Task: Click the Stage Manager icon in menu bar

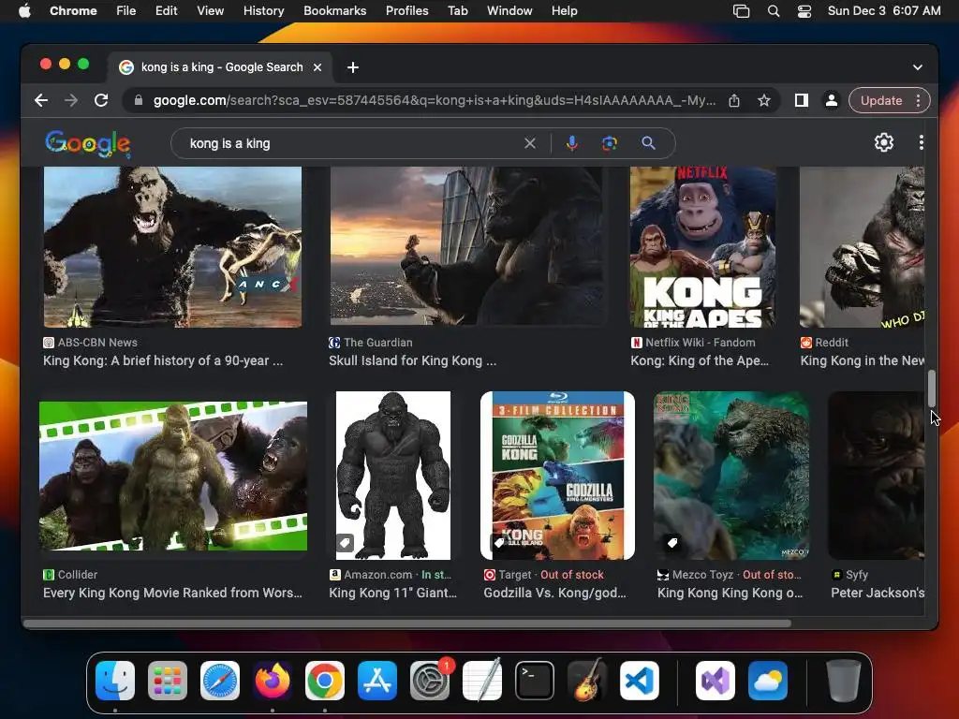Action: (742, 11)
